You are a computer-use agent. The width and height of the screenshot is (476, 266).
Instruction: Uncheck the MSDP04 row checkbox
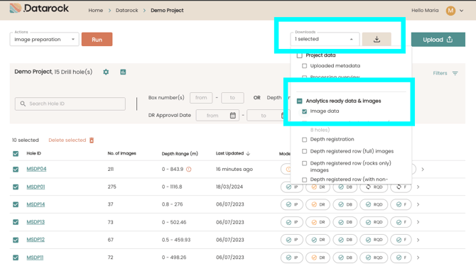coord(16,170)
